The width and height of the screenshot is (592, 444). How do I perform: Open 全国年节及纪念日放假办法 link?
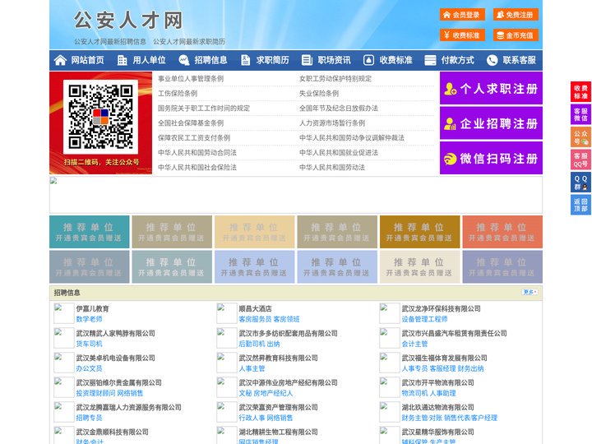(x=338, y=108)
